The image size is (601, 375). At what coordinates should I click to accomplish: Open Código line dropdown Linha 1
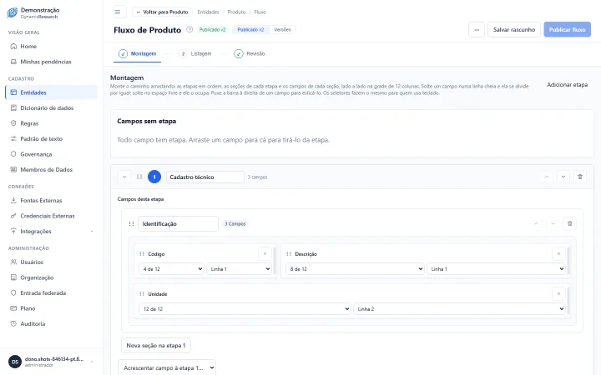(240, 269)
